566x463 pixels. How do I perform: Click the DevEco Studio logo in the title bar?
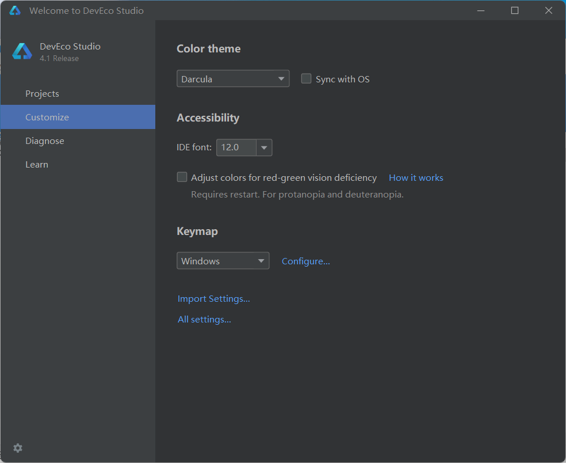(14, 10)
